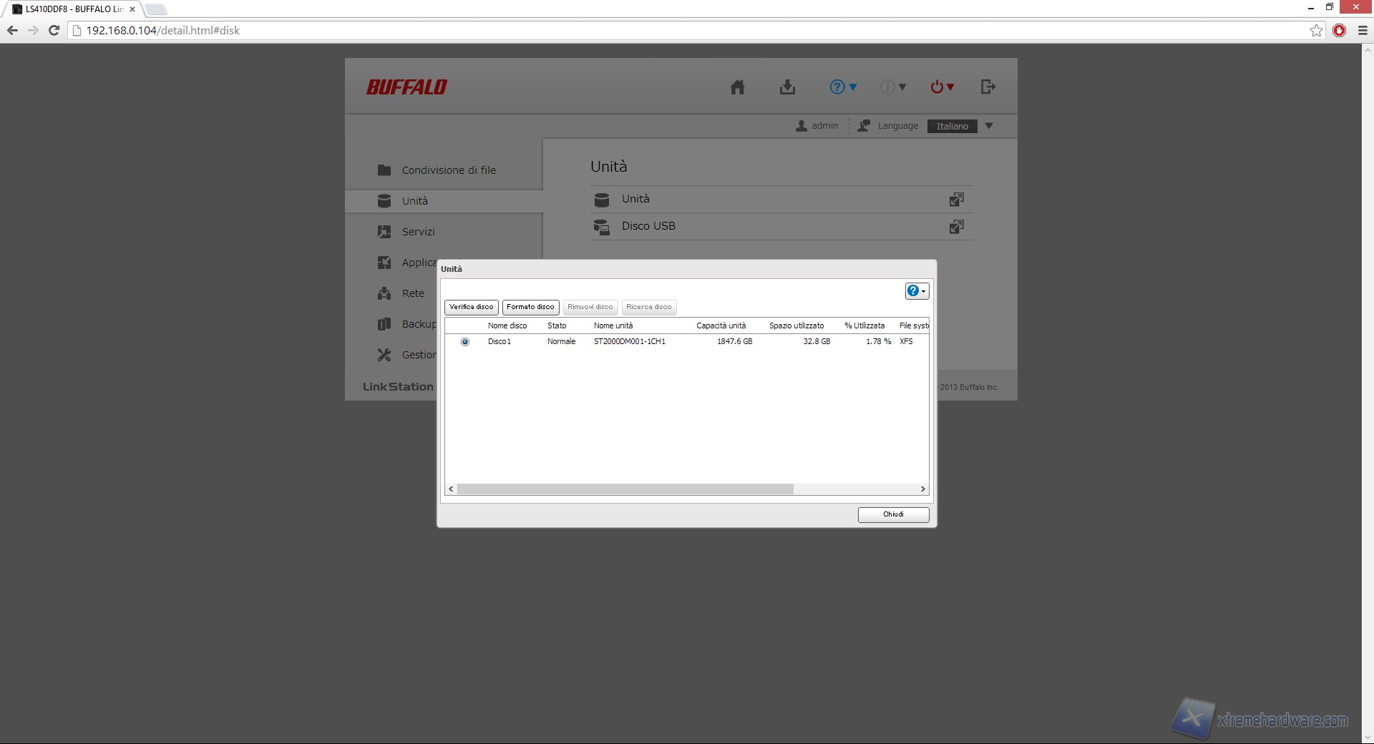Click the Buffalo home icon
The height and width of the screenshot is (744, 1374).
[x=737, y=87]
